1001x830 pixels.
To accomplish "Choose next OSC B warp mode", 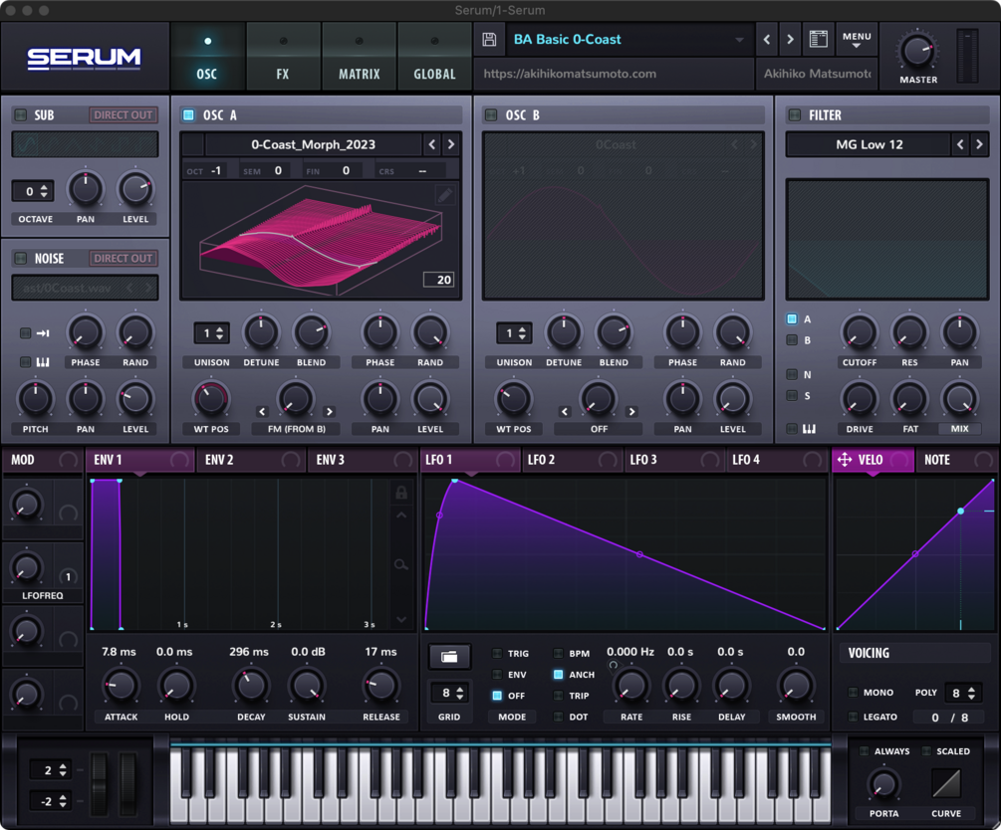I will (x=632, y=411).
